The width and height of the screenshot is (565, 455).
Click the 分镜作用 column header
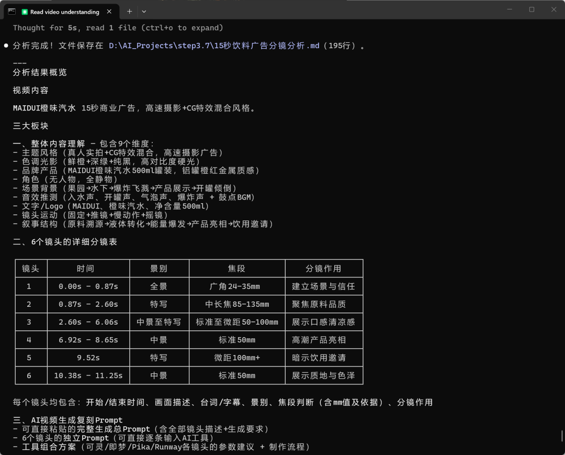pyautogui.click(x=324, y=269)
